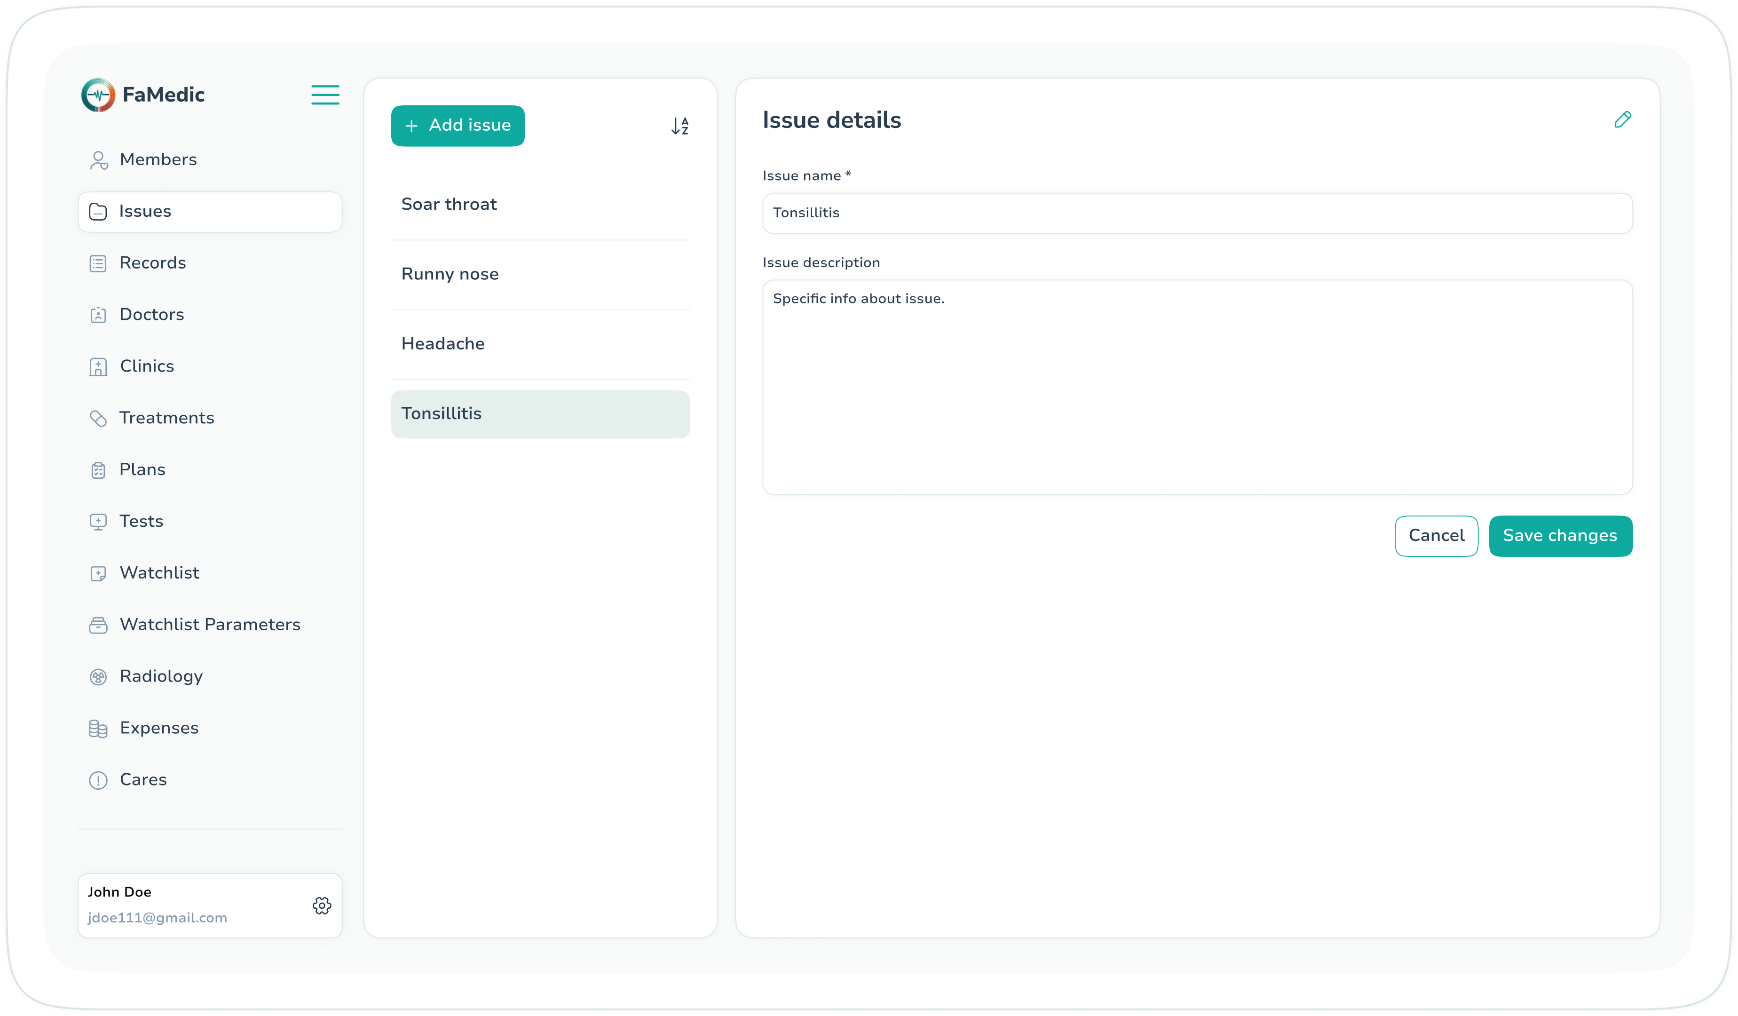1738x1016 pixels.
Task: Click the pencil edit icon in Issue details
Action: click(1623, 119)
